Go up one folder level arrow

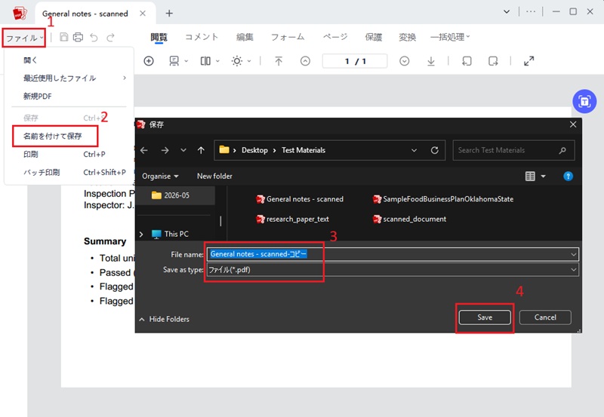(201, 150)
